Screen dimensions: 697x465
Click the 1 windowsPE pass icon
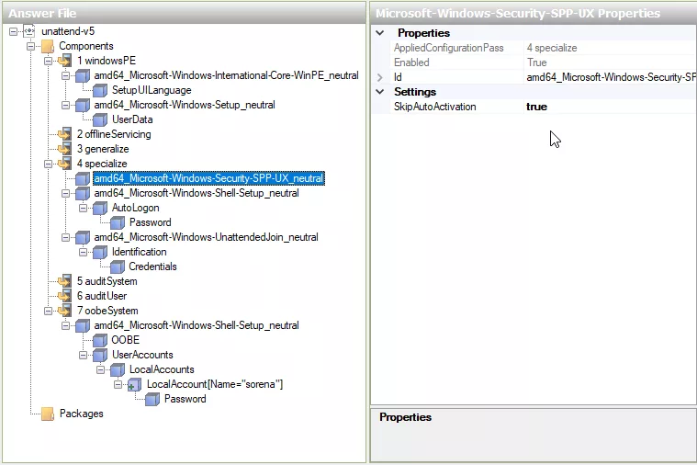pos(65,61)
